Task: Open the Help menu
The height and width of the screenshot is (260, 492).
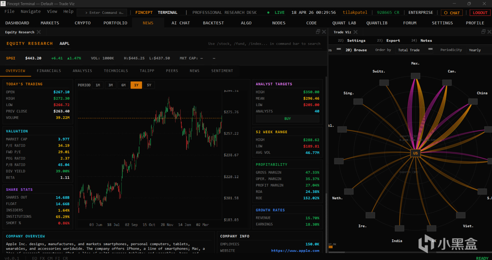Action: (68, 12)
